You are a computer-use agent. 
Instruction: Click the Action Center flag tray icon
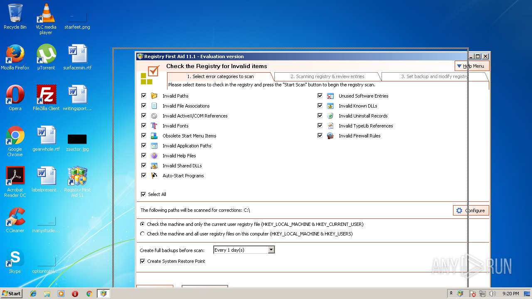click(x=473, y=294)
